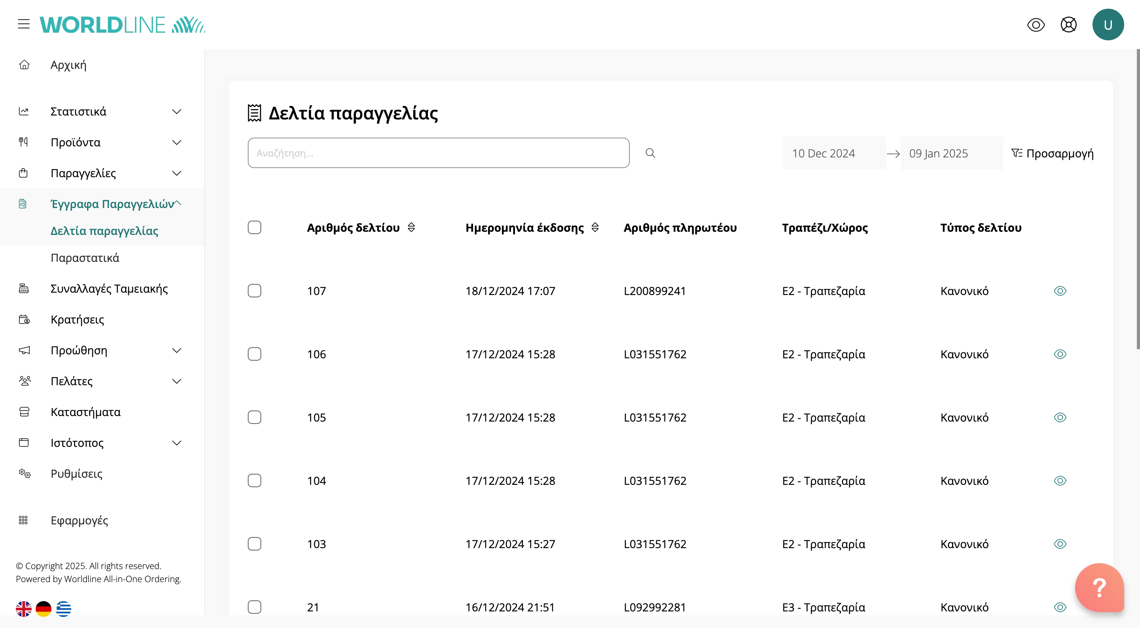Switch language with the German flag
The height and width of the screenshot is (628, 1140).
44,609
